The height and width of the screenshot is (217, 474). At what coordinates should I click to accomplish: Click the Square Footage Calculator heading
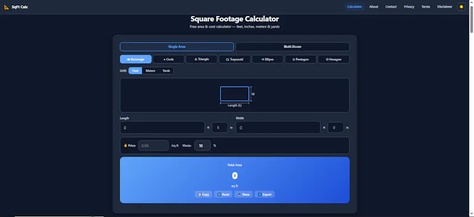pos(235,19)
